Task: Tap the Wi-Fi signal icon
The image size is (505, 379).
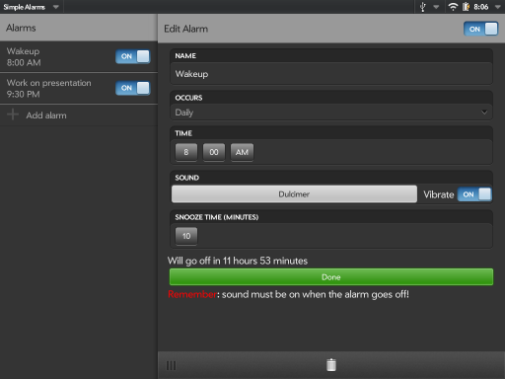Action: (x=453, y=7)
